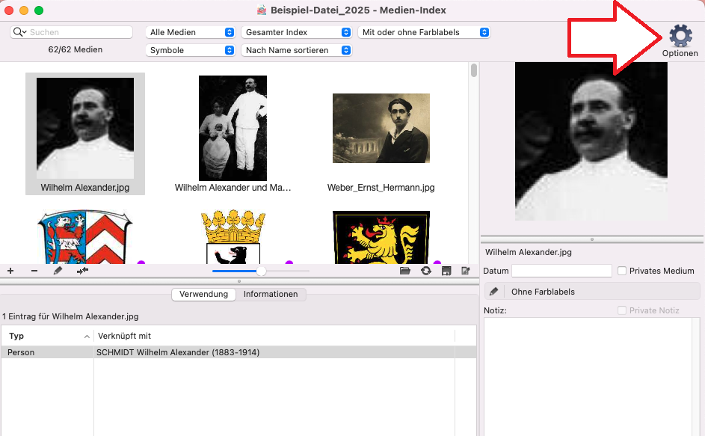Click the merge arrows icon in toolbar

point(82,271)
